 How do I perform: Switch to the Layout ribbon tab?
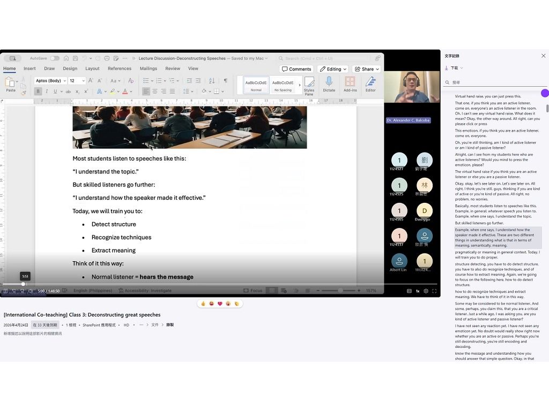tap(92, 68)
